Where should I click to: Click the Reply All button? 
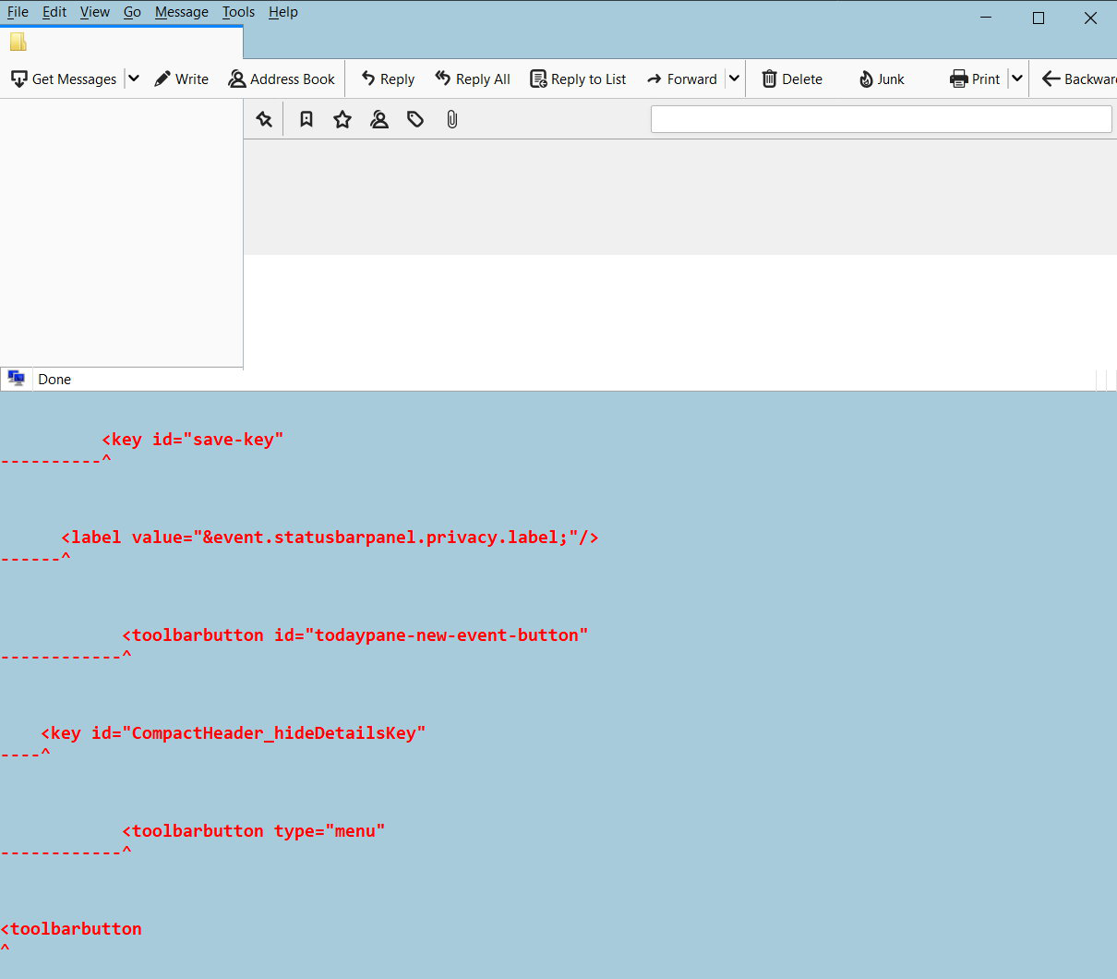473,79
